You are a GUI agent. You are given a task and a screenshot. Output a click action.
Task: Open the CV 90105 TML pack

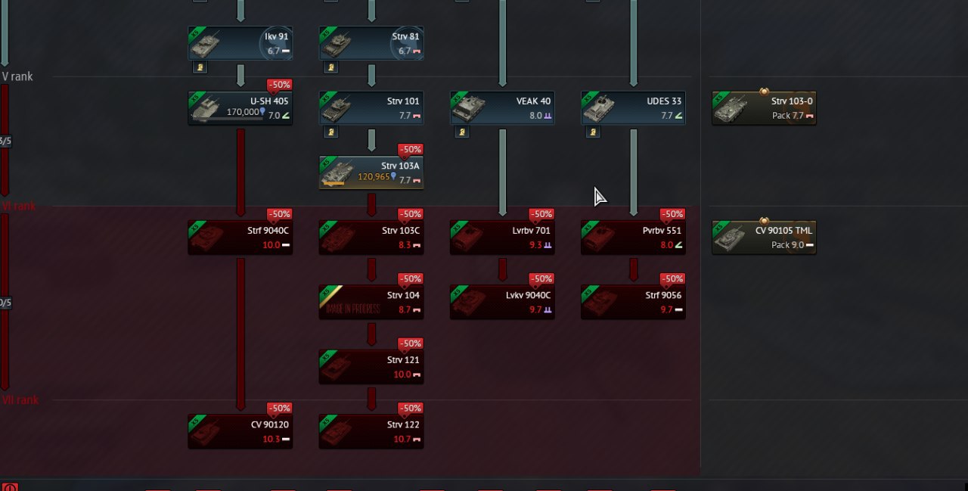pos(764,238)
